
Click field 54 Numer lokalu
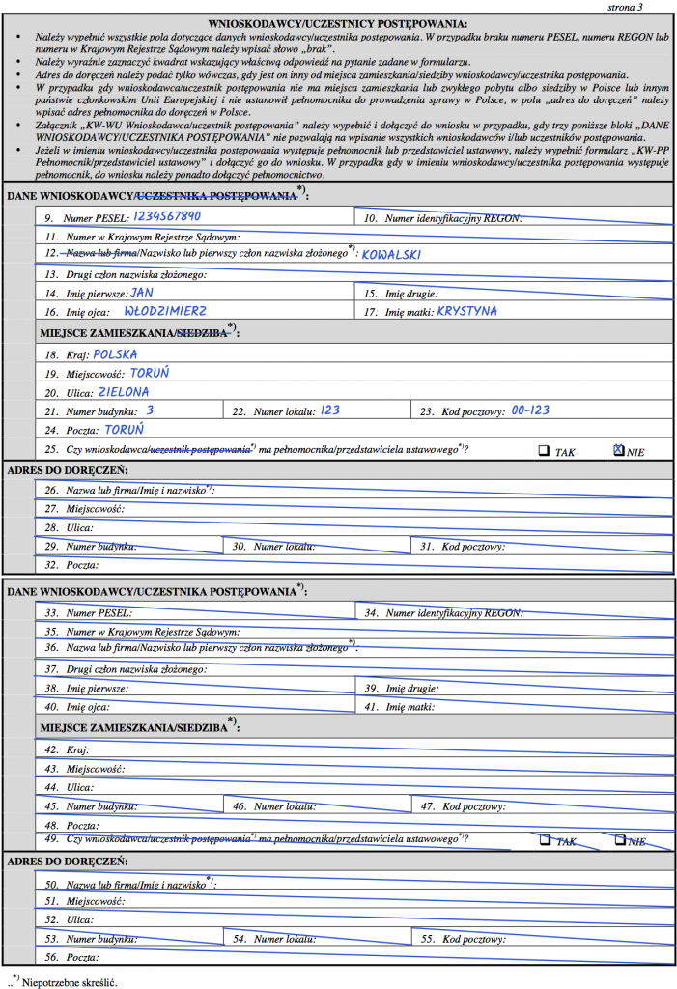(318, 938)
